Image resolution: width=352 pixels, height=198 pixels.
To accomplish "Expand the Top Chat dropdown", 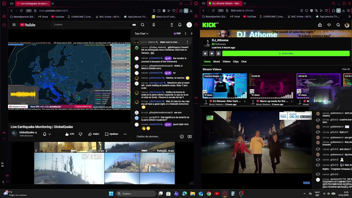I will point(141,34).
